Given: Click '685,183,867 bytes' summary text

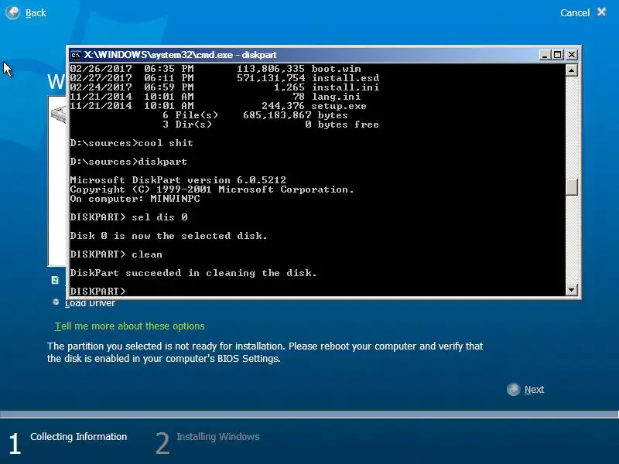Looking at the screenshot, I should click(x=296, y=115).
